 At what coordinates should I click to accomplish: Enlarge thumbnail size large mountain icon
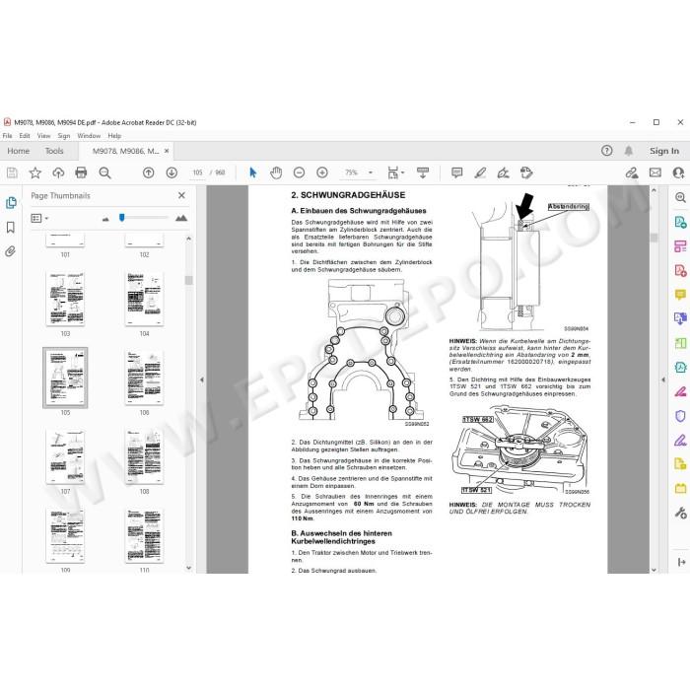point(181,218)
